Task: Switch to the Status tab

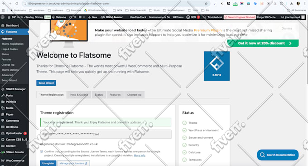Action: [99, 95]
